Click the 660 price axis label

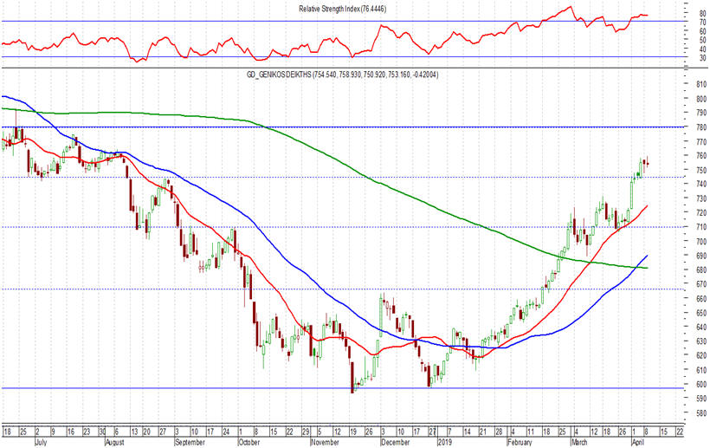click(x=701, y=299)
